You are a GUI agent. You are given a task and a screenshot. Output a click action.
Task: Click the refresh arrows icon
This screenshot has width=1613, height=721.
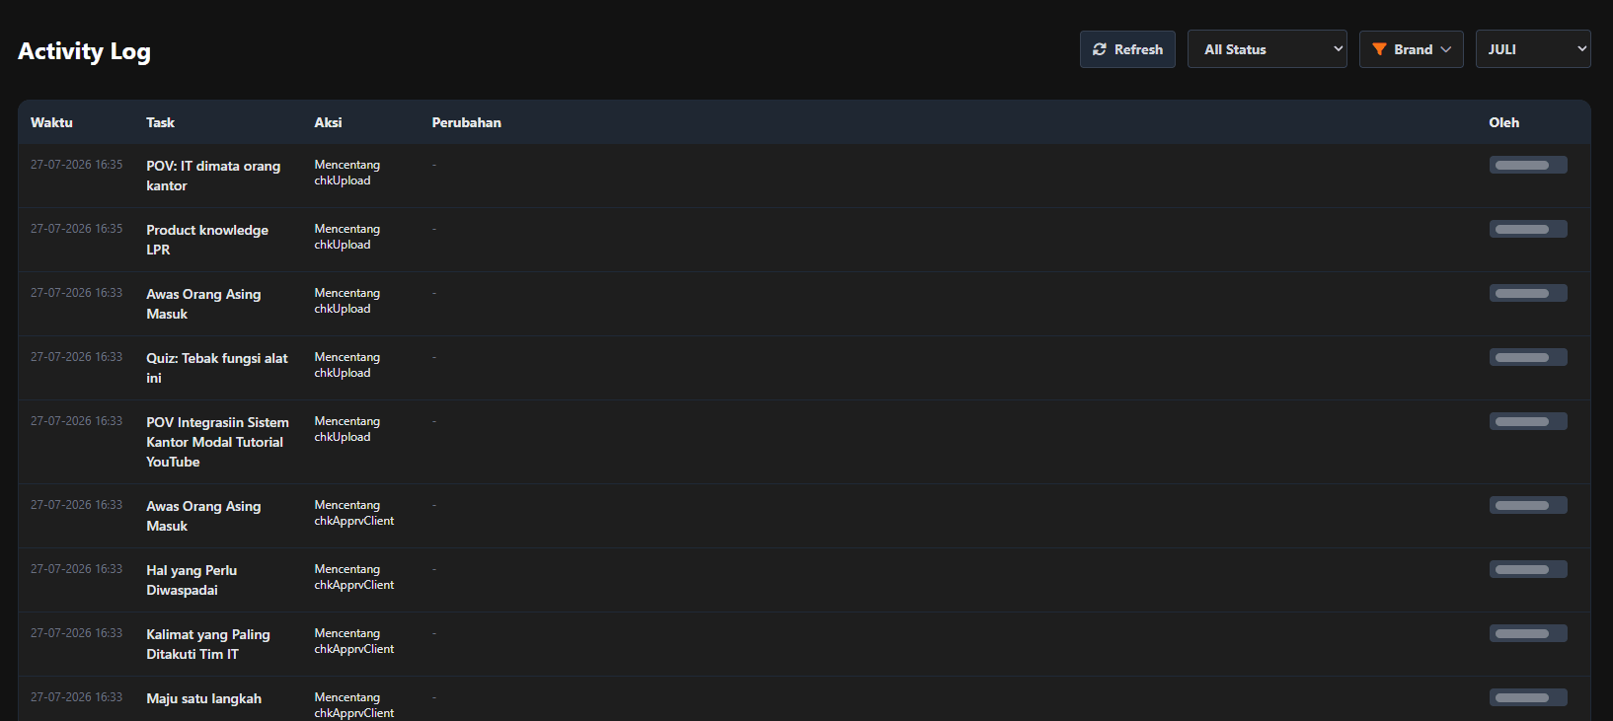pos(1100,49)
